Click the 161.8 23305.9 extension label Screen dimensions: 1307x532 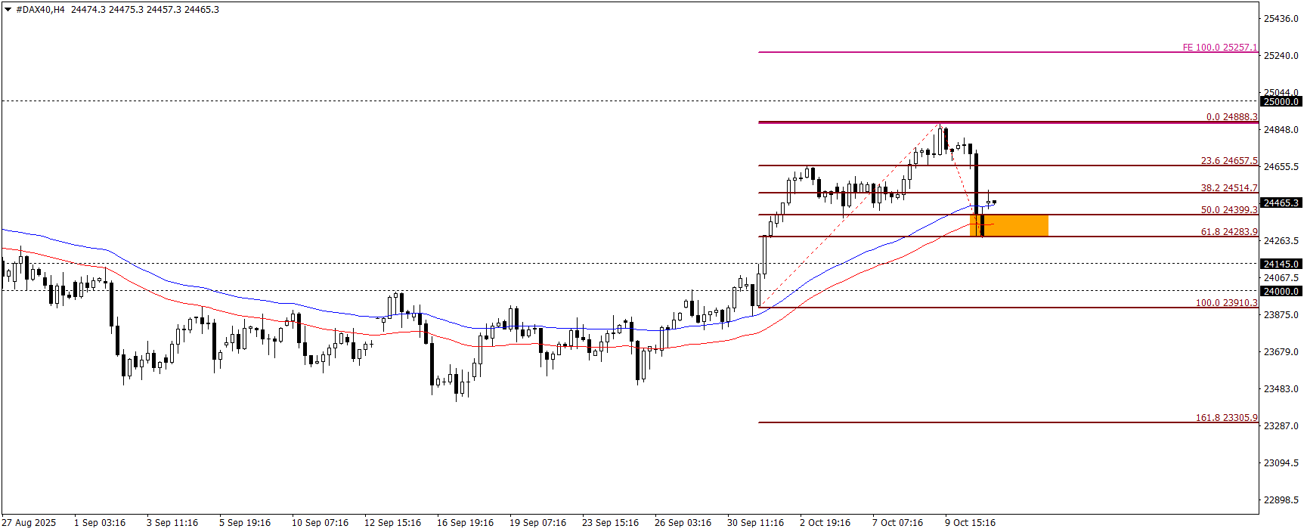pyautogui.click(x=1226, y=418)
